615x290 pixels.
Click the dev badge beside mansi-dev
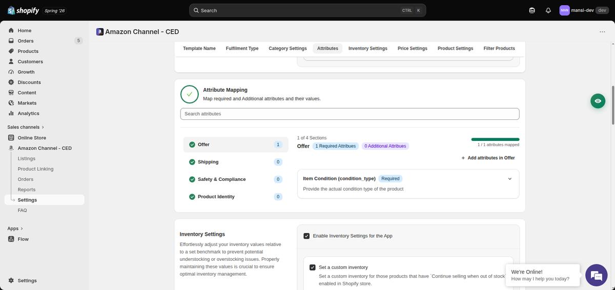602,10
